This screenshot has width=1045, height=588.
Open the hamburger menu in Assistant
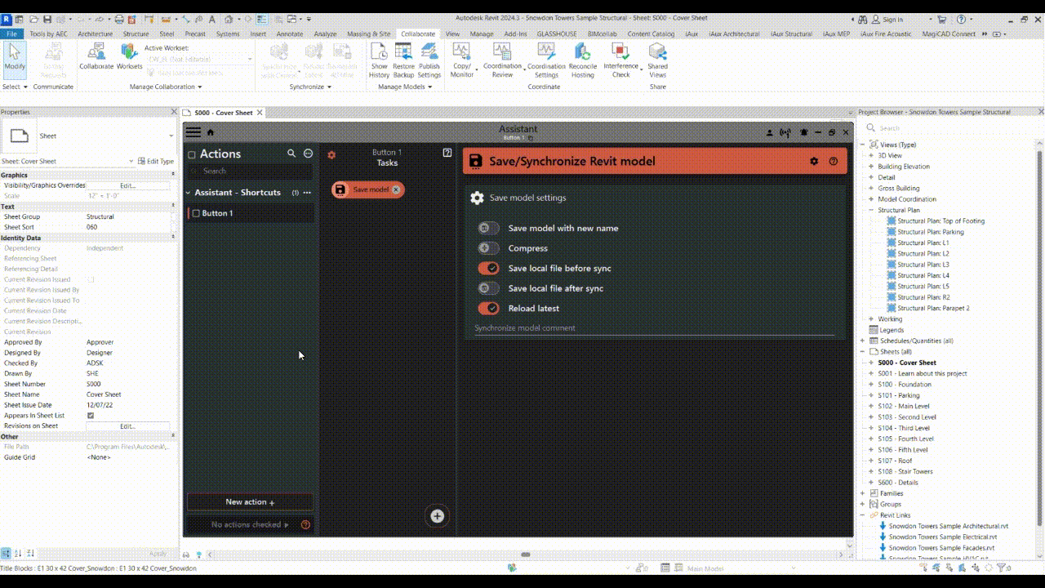click(193, 131)
